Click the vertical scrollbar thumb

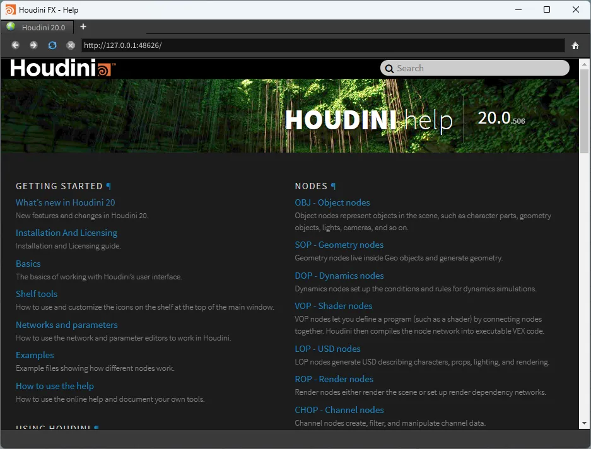click(584, 111)
